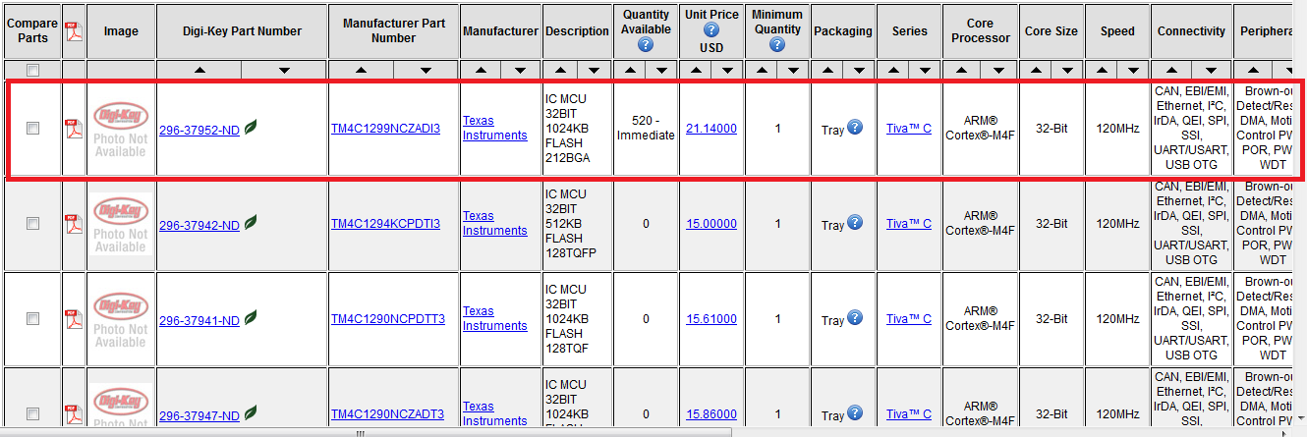Sort Series column ascending
The height and width of the screenshot is (437, 1307).
pos(893,71)
